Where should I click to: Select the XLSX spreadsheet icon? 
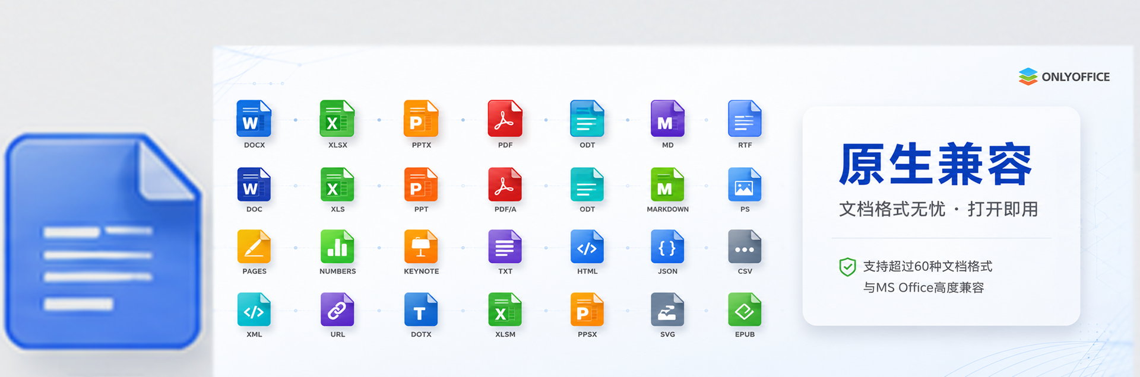tap(337, 119)
